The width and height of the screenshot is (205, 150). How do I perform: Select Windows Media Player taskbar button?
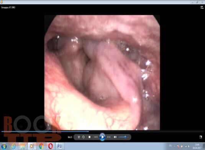[x=32, y=146]
